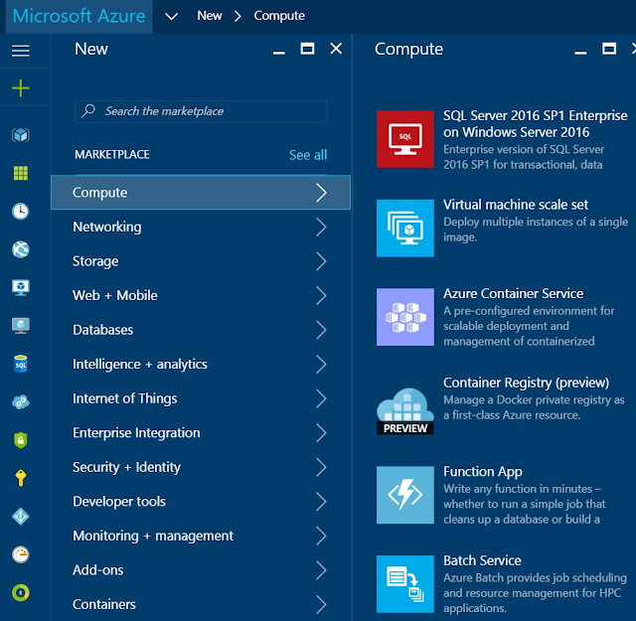Expand the Databases category chevron
636x621 pixels.
[321, 330]
